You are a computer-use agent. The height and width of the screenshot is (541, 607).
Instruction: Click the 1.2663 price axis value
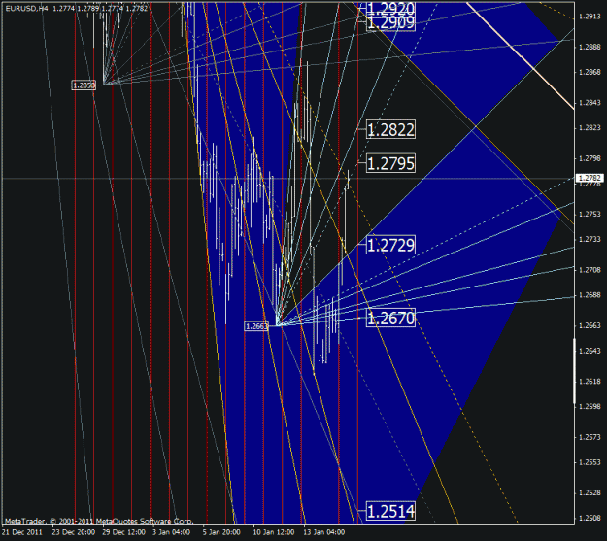tap(590, 325)
